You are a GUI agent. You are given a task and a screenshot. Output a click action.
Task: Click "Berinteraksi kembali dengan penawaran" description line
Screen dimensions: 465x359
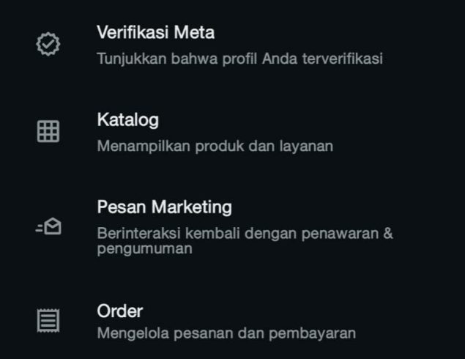[x=245, y=234]
